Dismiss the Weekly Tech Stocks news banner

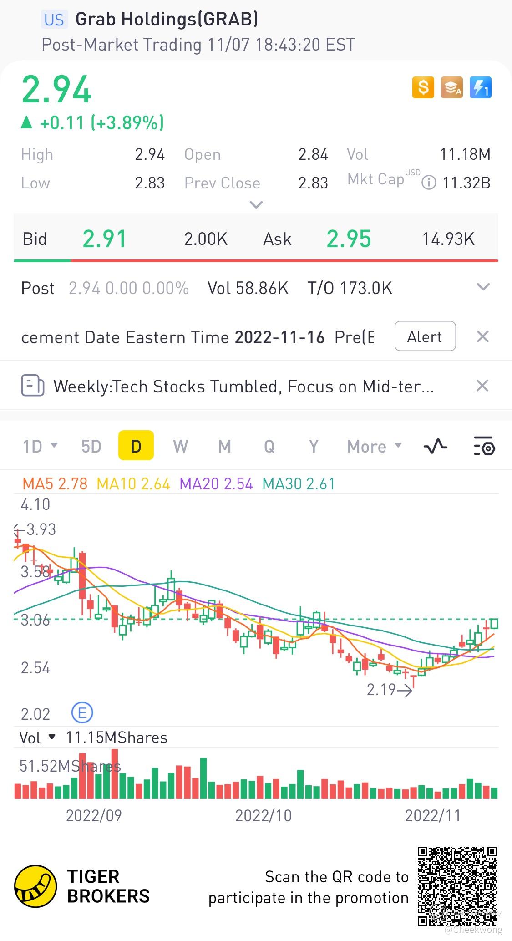pyautogui.click(x=482, y=386)
